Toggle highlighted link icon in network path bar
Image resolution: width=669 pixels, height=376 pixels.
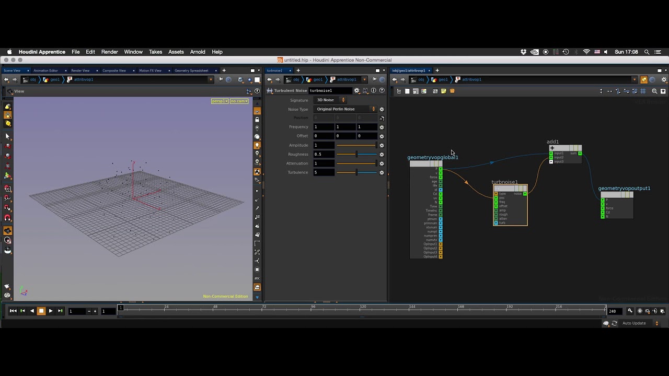[x=644, y=79]
